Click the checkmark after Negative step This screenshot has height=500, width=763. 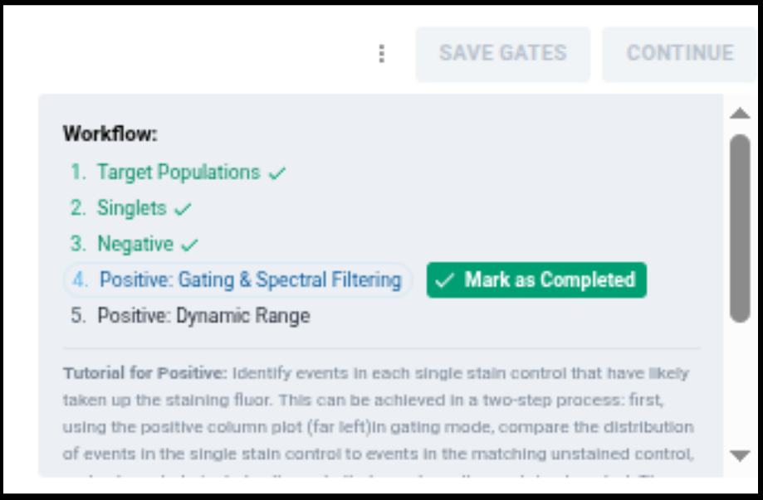coord(190,245)
